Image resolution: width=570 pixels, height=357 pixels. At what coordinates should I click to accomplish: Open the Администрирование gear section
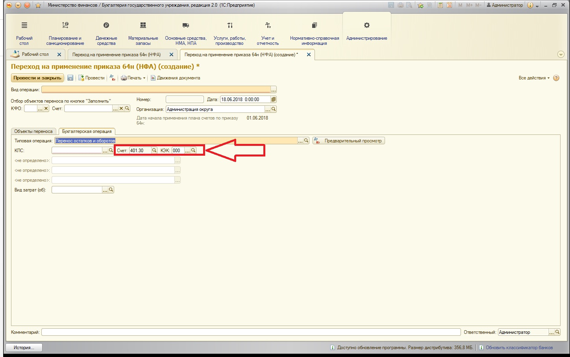366,31
